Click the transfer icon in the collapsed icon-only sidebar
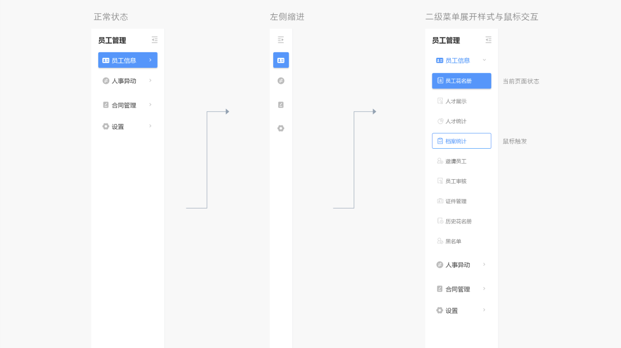Viewport: 621px width, 348px height. (281, 81)
